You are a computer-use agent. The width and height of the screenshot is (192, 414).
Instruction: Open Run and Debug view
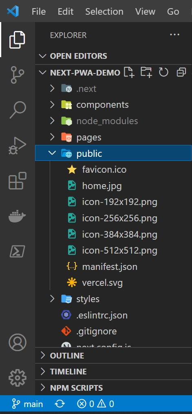pyautogui.click(x=18, y=145)
